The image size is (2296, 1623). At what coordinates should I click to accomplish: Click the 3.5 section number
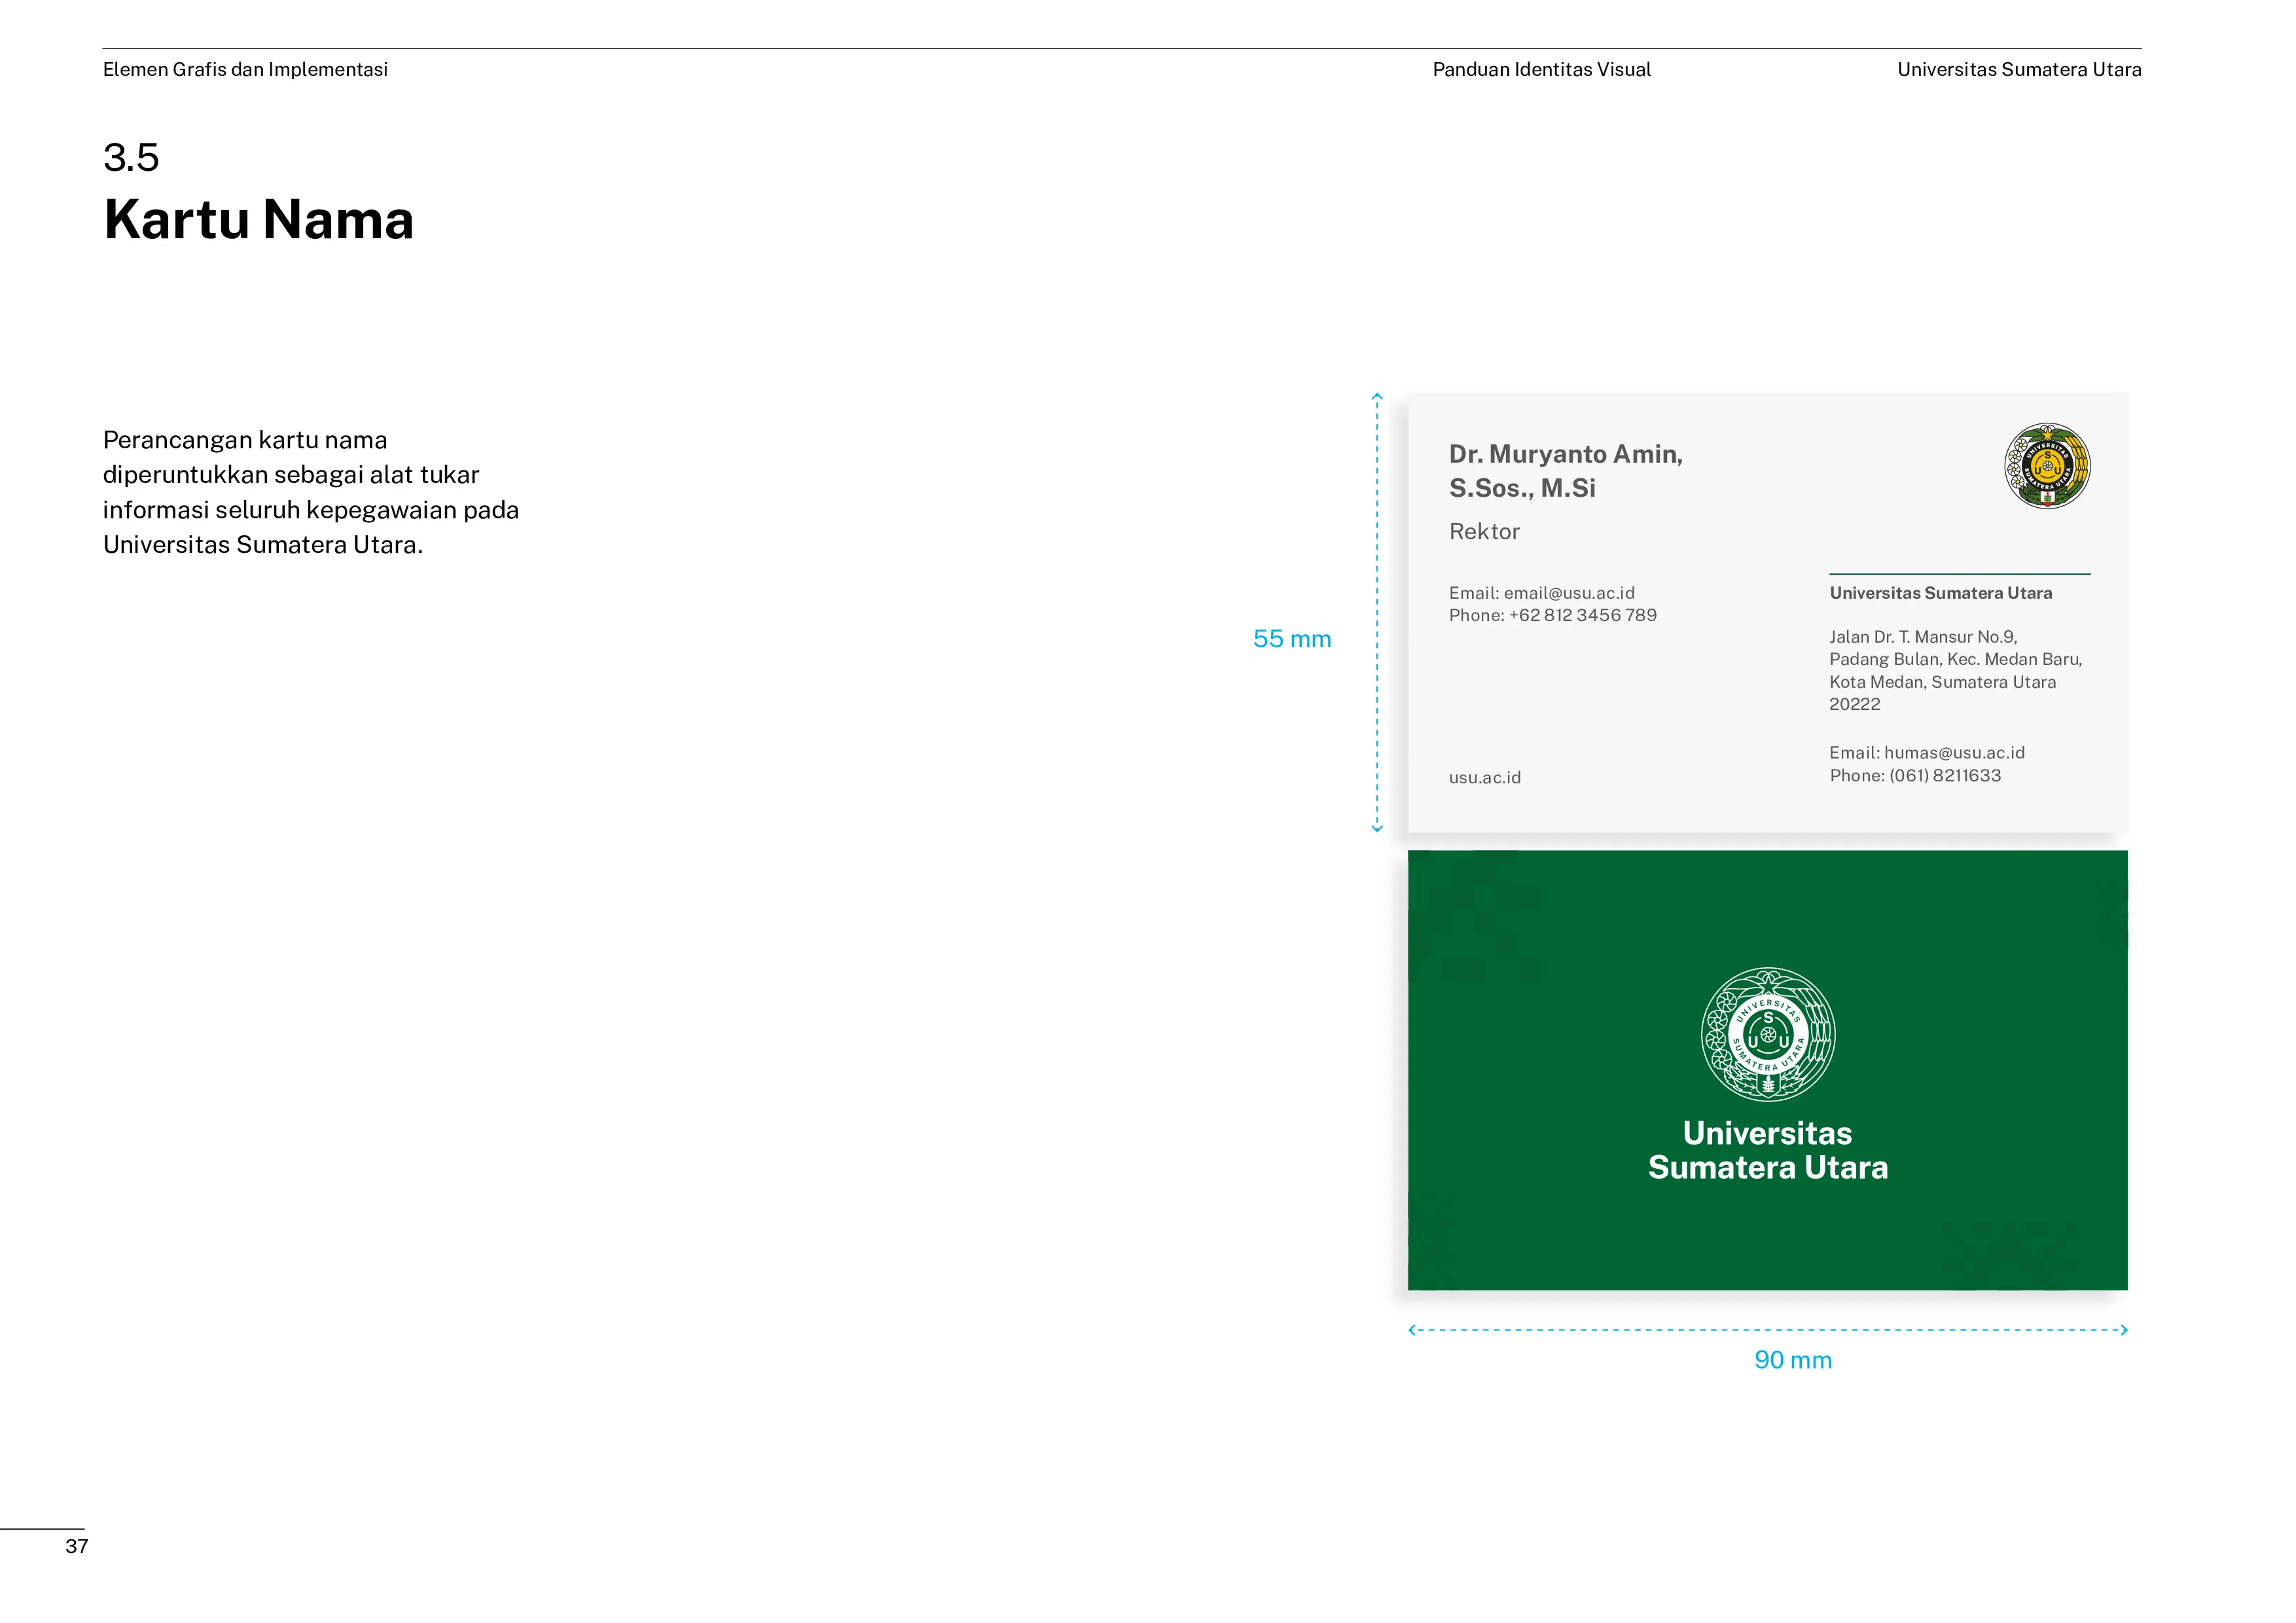(131, 158)
